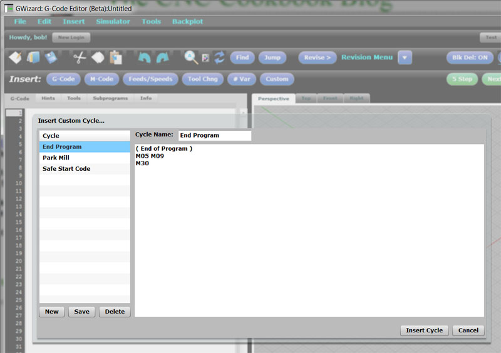The height and width of the screenshot is (353, 501).
Task: Click the app icon in title bar
Action: [9, 8]
